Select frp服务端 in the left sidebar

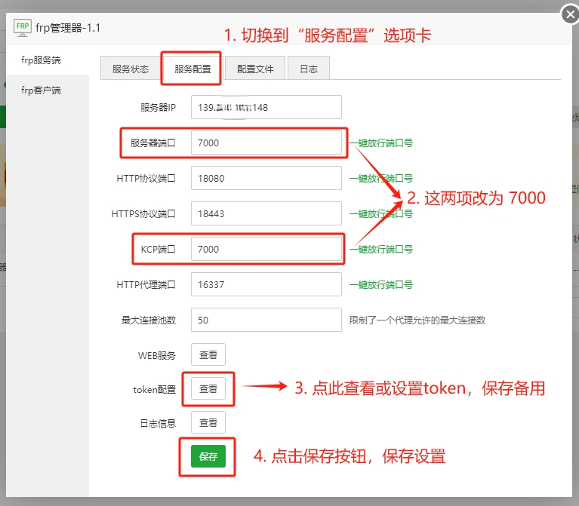(x=41, y=60)
